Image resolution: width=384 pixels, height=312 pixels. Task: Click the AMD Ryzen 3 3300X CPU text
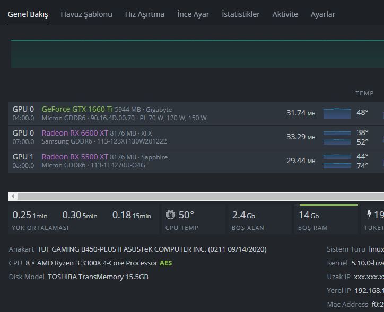[x=91, y=263]
